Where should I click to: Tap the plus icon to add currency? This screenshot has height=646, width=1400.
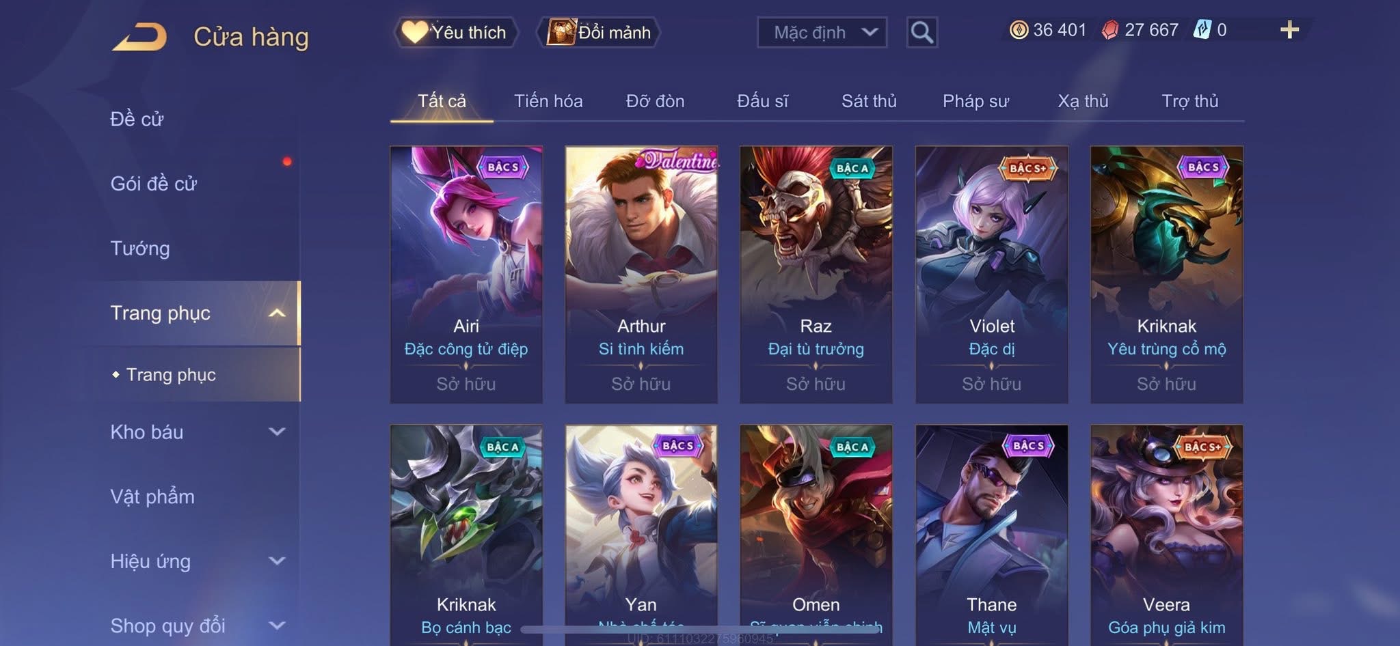(1289, 29)
